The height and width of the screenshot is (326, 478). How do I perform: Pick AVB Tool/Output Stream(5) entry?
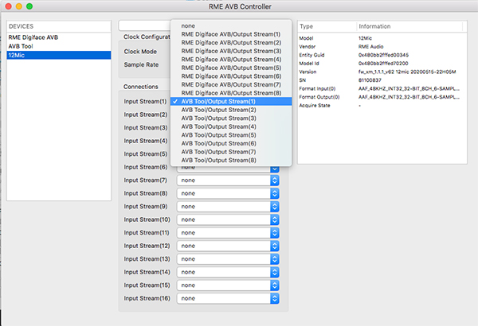point(231,135)
